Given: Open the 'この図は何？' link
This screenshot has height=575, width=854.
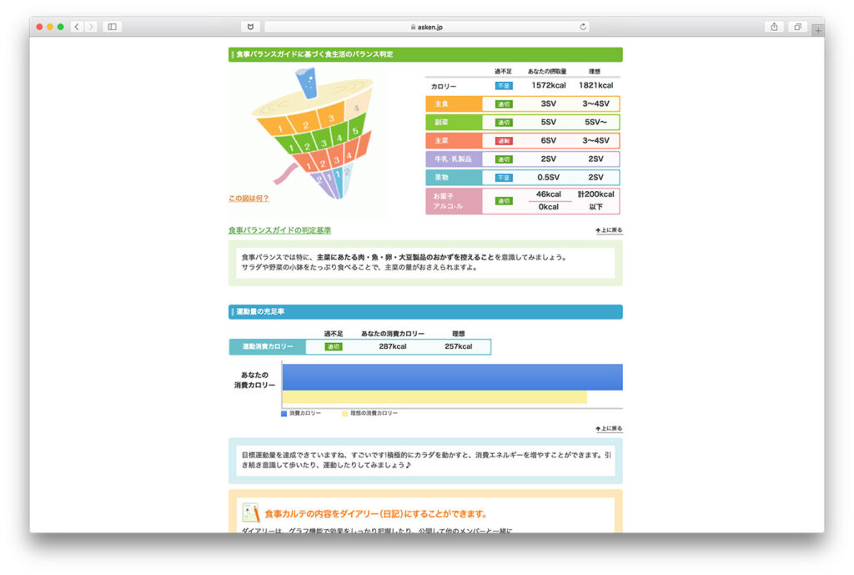Looking at the screenshot, I should pyautogui.click(x=249, y=199).
